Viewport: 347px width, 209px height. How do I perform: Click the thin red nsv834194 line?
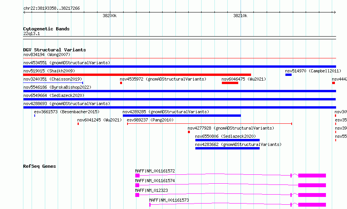click(x=179, y=58)
